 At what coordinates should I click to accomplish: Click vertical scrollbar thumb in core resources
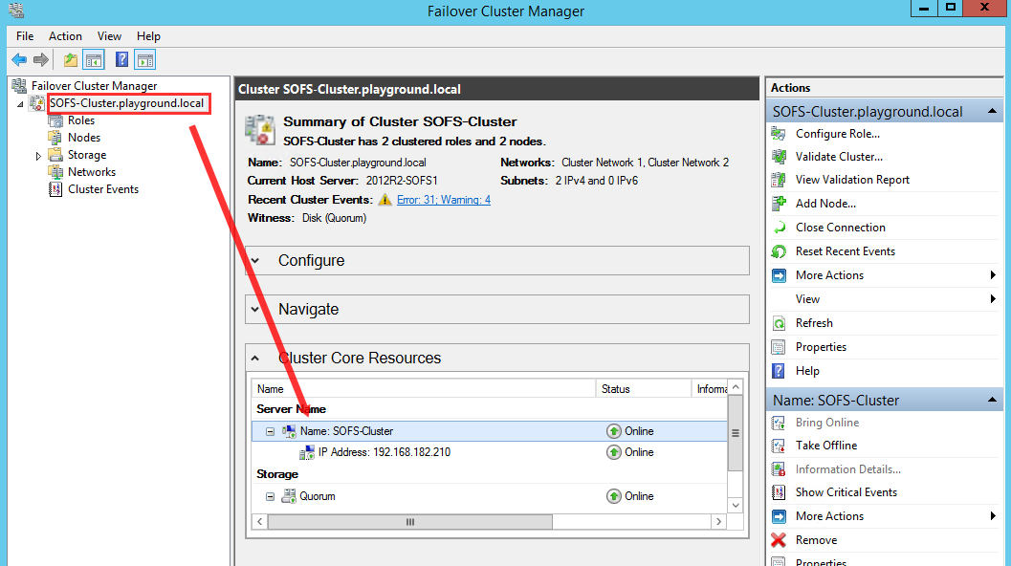735,432
